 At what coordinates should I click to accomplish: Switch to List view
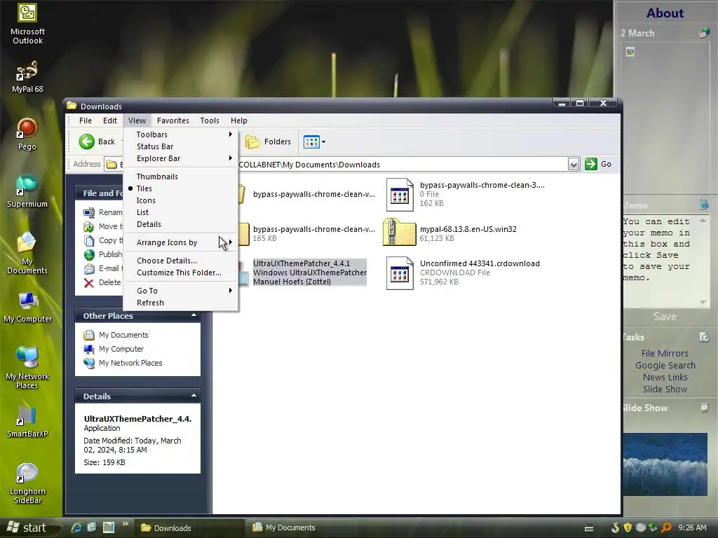click(180, 212)
